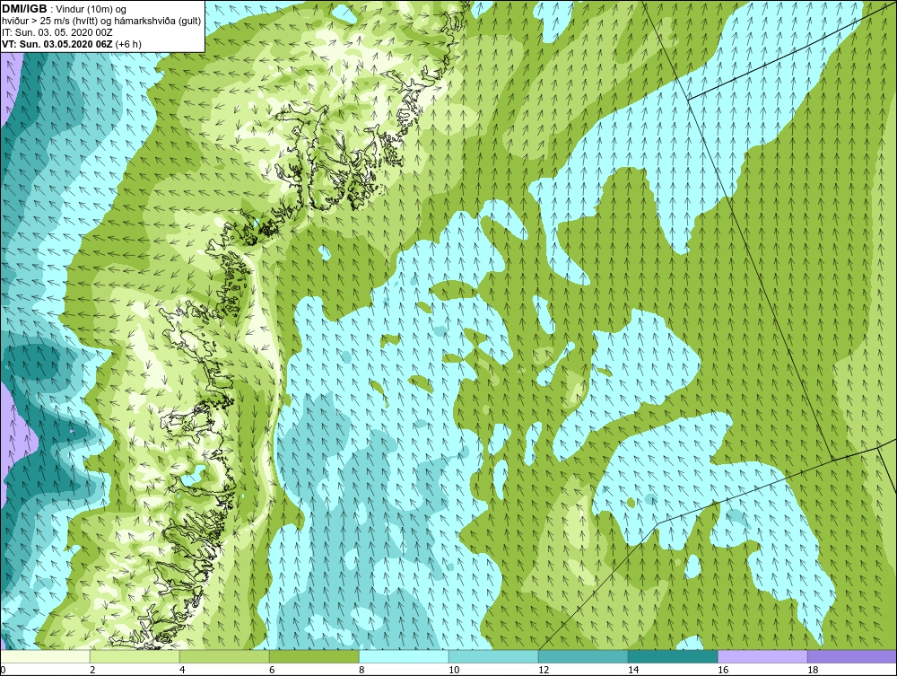Click the 14–16 m/s dark teal swatch
Screen dimensions: 897x676
(673, 656)
